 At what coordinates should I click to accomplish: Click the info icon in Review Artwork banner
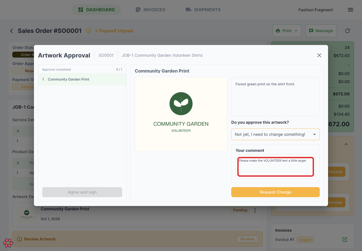pyautogui.click(x=19, y=239)
